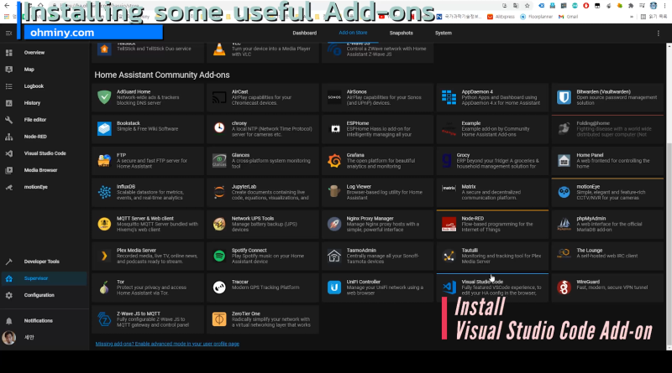Select the Z-Wave JS to MQTT icon
This screenshot has height=373, width=672.
[104, 319]
